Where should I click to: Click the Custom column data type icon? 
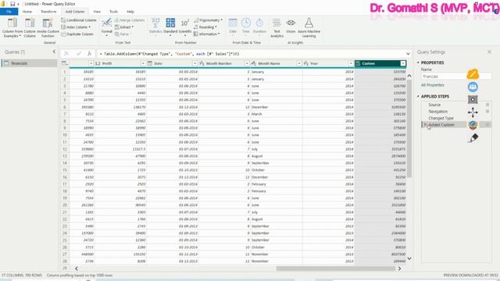point(358,63)
